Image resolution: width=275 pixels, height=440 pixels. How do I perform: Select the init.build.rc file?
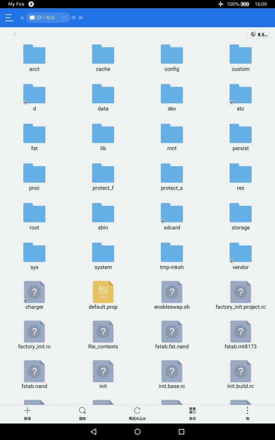241,375
